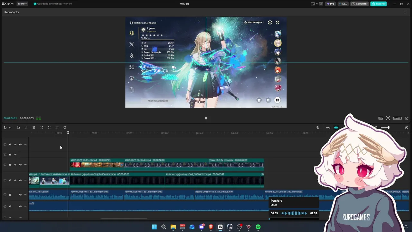The width and height of the screenshot is (412, 232).
Task: Select the 00:00:12:00 video clip
Action: pos(166,164)
